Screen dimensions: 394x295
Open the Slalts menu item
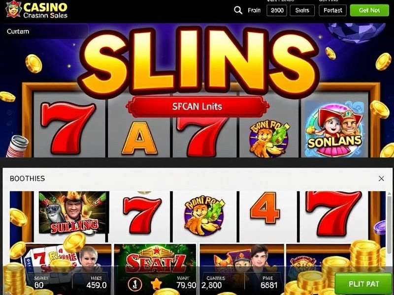point(302,10)
